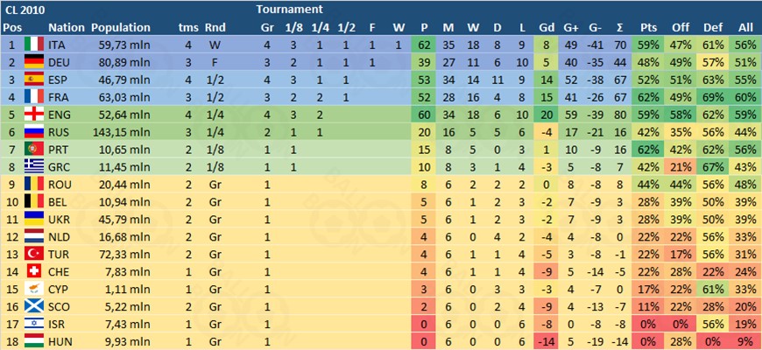
Task: Click the Israel flag icon
Action: tap(34, 325)
